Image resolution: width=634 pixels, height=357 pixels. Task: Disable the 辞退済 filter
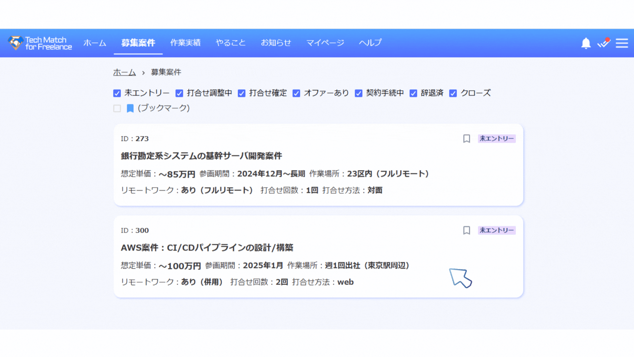[413, 93]
